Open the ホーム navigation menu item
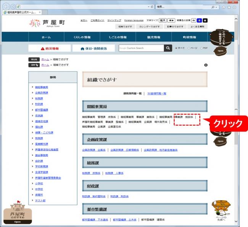248x227 pixels. pyautogui.click(x=46, y=37)
